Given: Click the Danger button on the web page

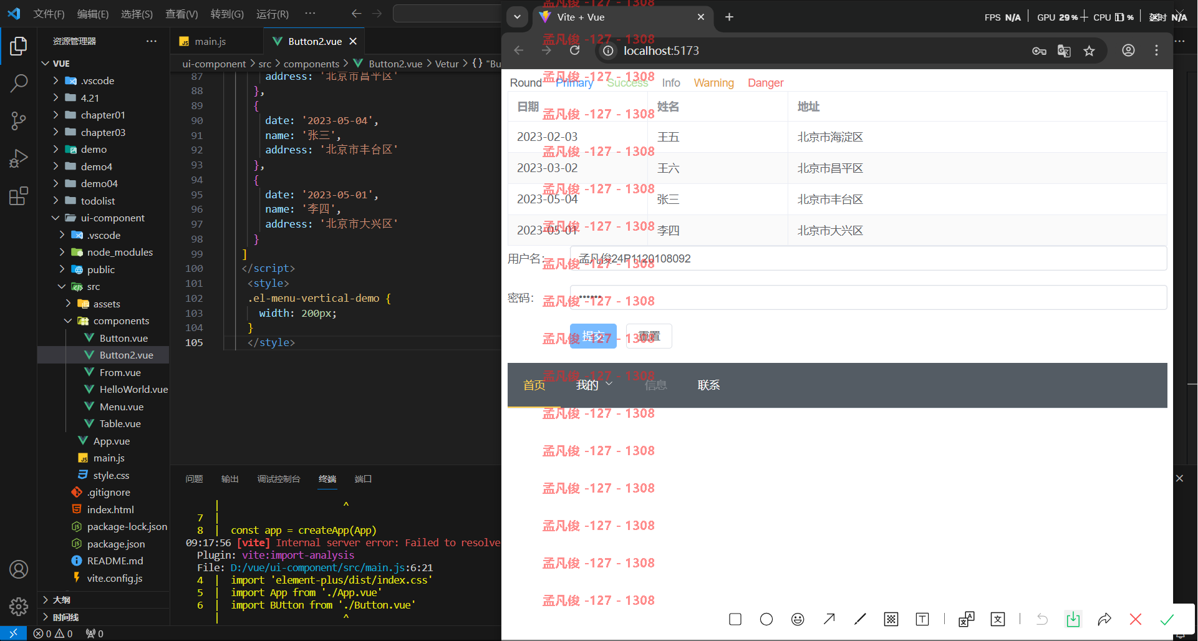Looking at the screenshot, I should 765,83.
